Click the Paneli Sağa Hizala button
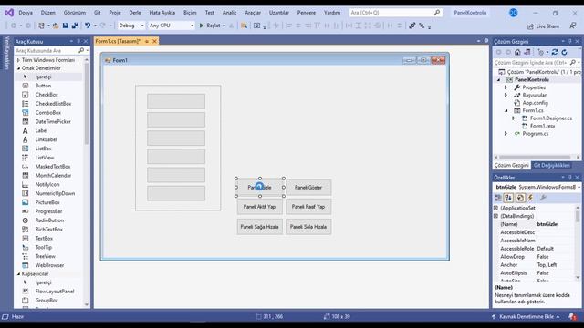 [259, 227]
